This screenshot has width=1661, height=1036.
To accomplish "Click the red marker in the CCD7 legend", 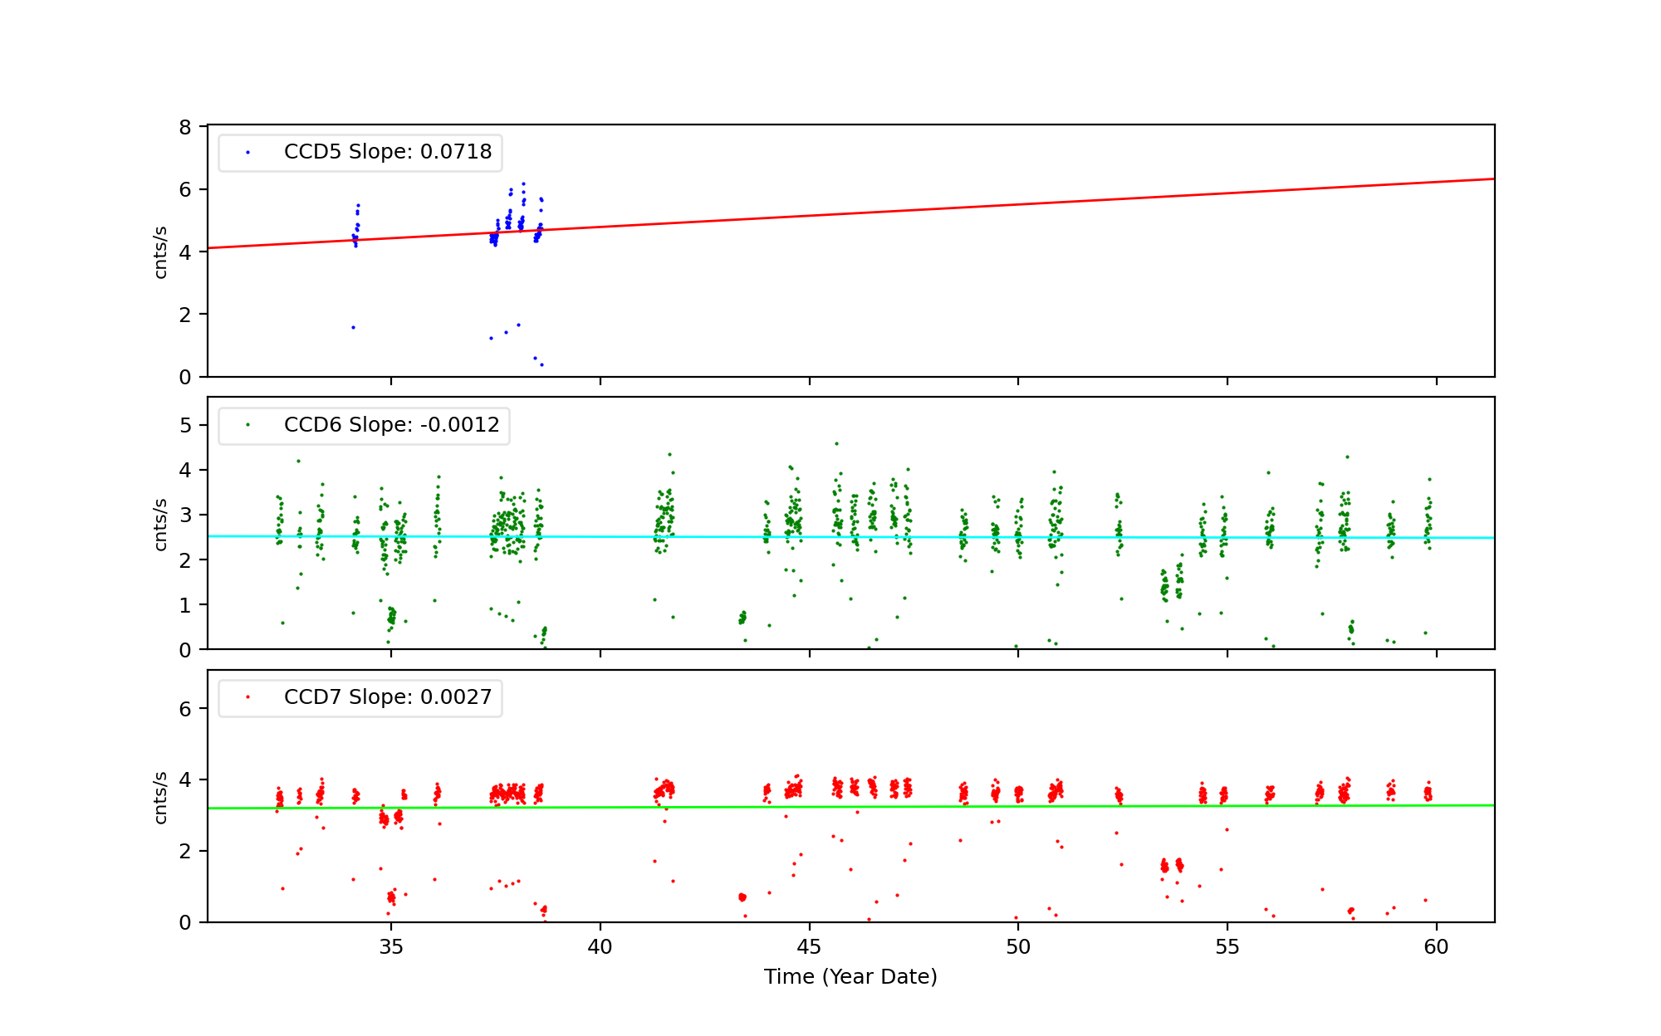I will tap(247, 697).
